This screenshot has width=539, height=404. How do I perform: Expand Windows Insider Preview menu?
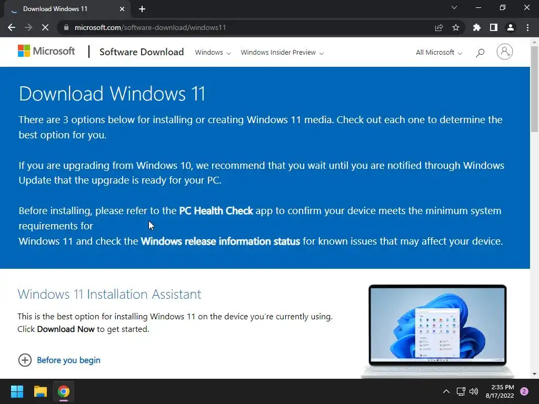tap(282, 53)
